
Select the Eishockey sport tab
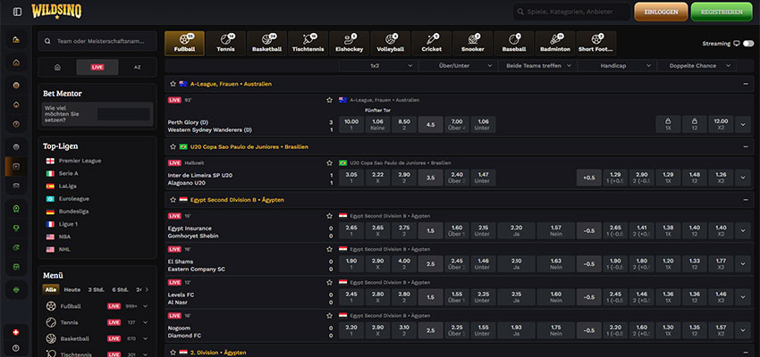tap(349, 44)
